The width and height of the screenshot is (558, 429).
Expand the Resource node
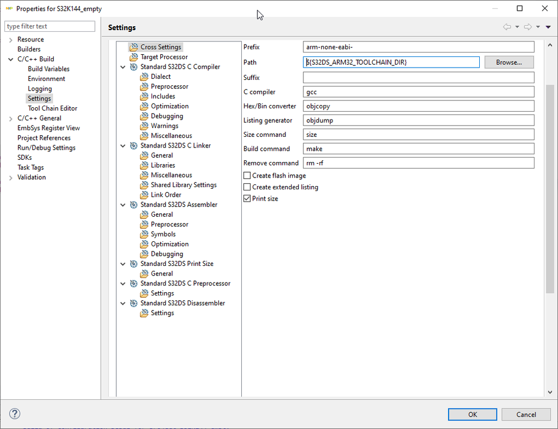coord(11,40)
